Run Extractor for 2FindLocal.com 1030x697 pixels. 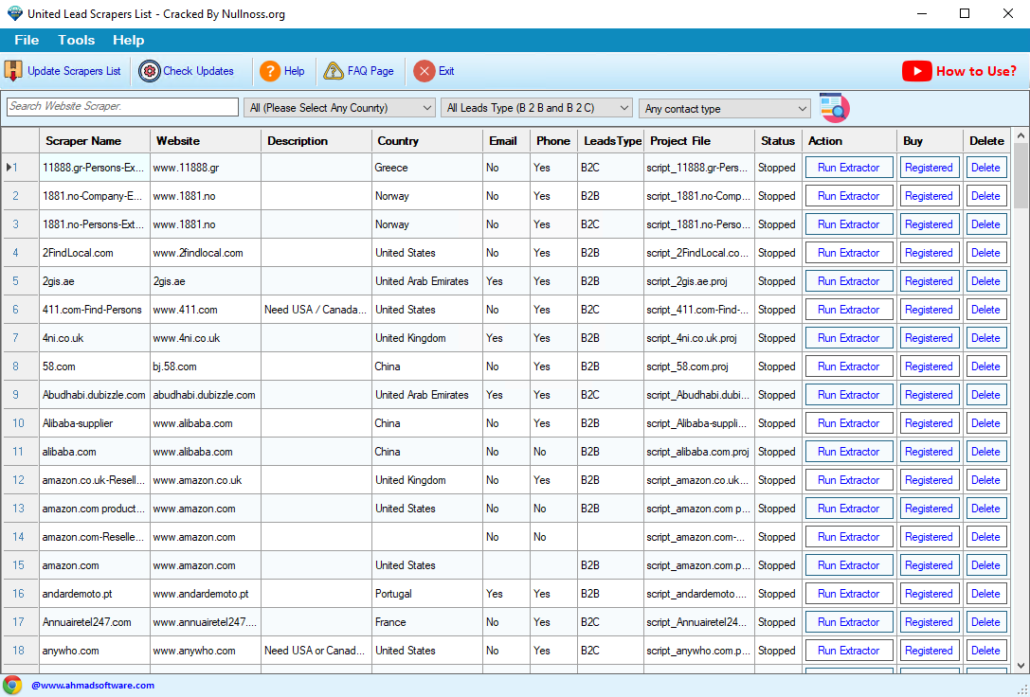click(849, 253)
